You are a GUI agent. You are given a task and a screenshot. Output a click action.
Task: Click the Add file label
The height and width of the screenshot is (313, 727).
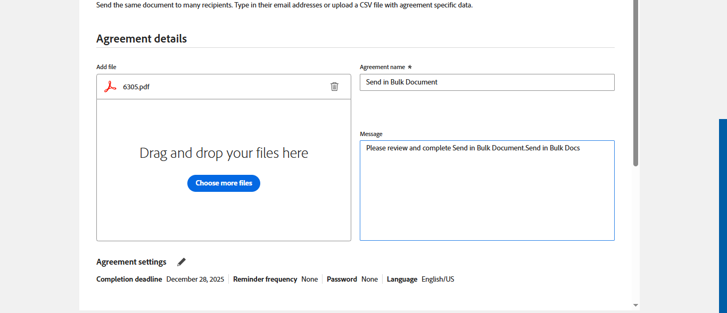pos(106,67)
